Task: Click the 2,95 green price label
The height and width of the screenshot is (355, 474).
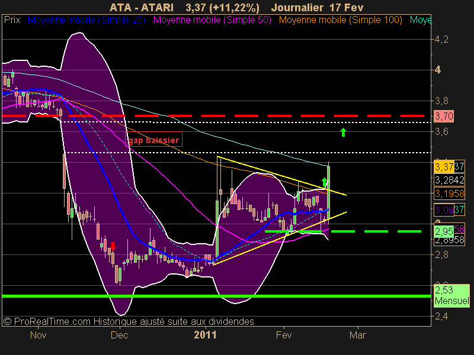Action: pos(444,231)
